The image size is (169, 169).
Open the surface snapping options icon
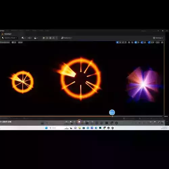(x=132, y=42)
